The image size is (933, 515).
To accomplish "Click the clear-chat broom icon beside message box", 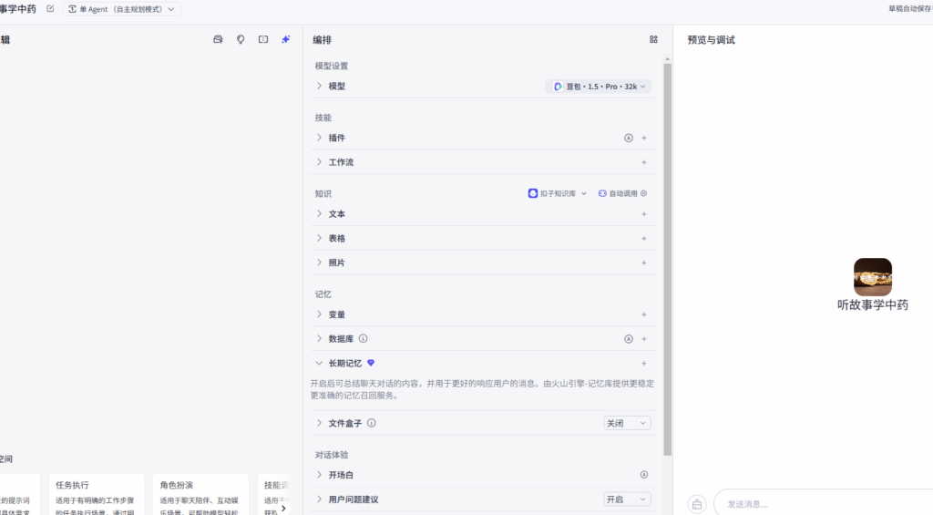I will coord(697,504).
